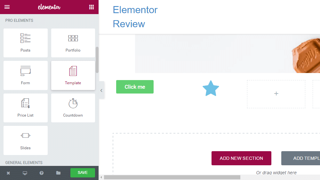Open the templates folder icon
Viewport: 320px width, 180px height.
pyautogui.click(x=58, y=173)
